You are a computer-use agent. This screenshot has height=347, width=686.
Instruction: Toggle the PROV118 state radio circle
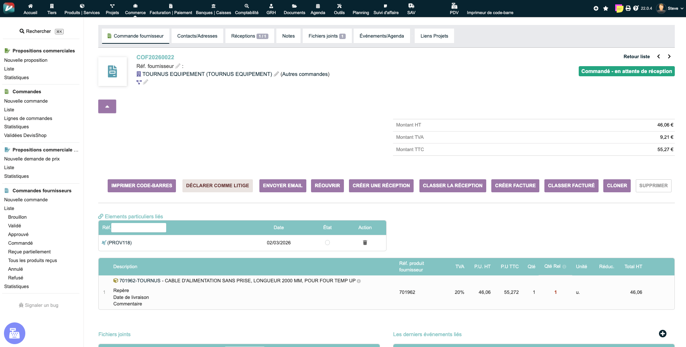327,243
